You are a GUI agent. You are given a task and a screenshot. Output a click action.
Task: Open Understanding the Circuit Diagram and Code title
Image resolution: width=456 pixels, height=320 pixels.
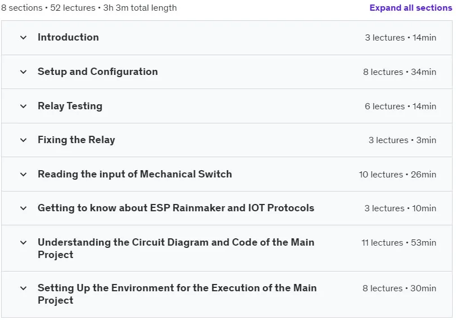click(176, 248)
